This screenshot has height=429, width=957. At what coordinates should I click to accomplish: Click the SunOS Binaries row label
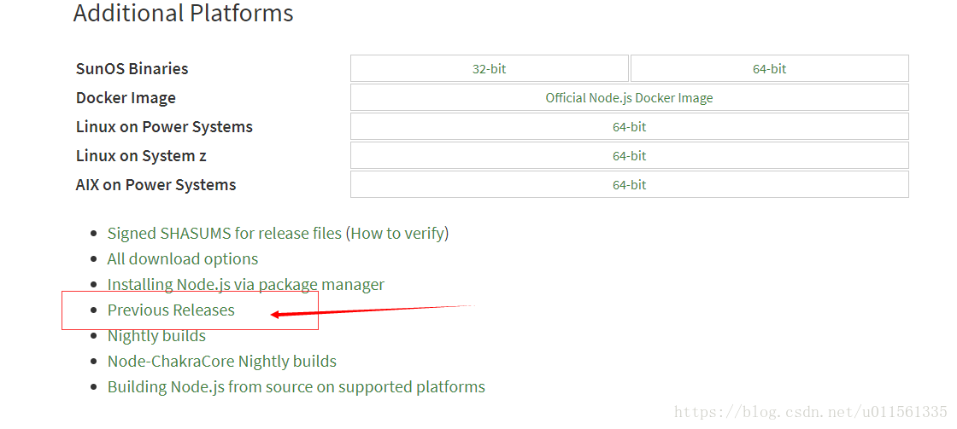[x=132, y=68]
